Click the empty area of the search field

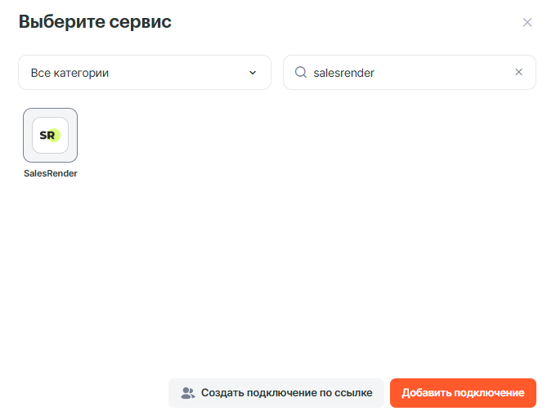point(450,72)
